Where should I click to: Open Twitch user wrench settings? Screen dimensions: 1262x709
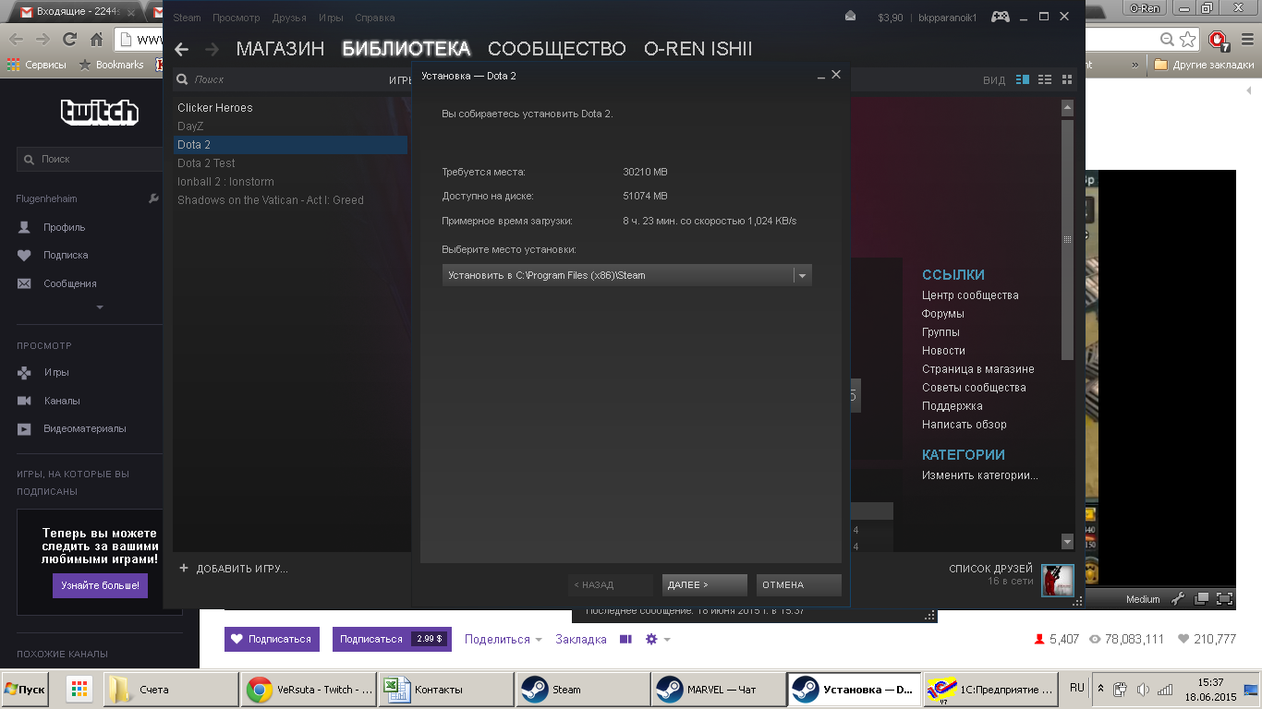(x=153, y=198)
